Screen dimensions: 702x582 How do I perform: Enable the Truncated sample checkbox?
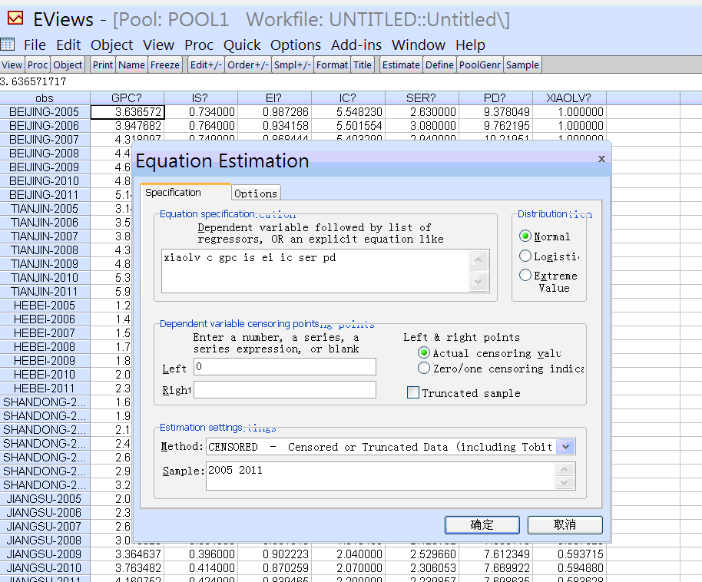(414, 393)
